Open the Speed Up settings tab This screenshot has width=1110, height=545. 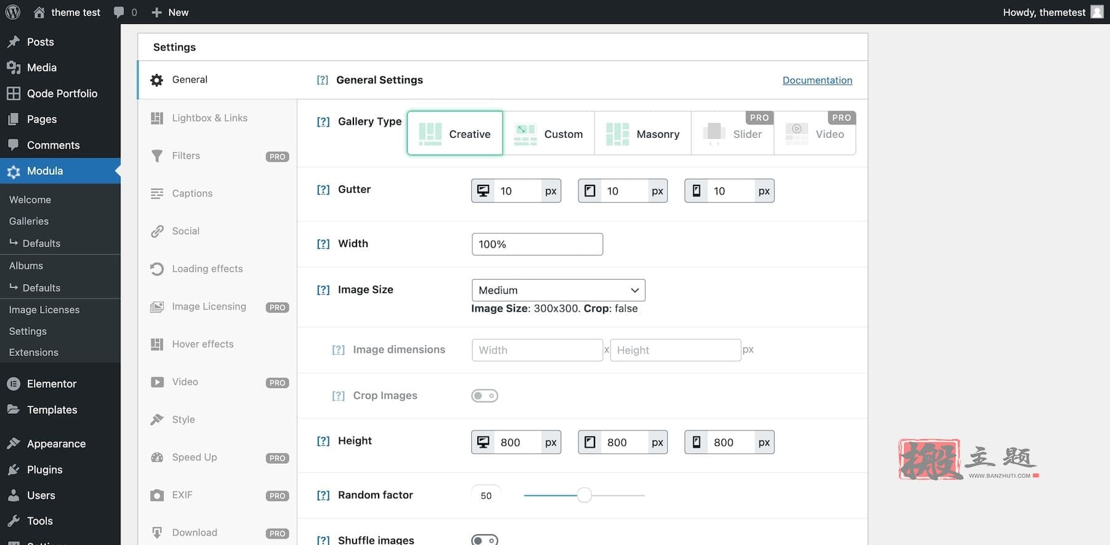pyautogui.click(x=218, y=458)
